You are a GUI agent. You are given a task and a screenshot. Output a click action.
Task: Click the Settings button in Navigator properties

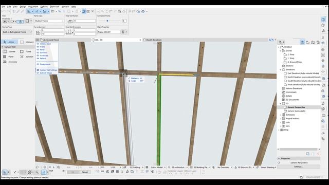coord(298,166)
